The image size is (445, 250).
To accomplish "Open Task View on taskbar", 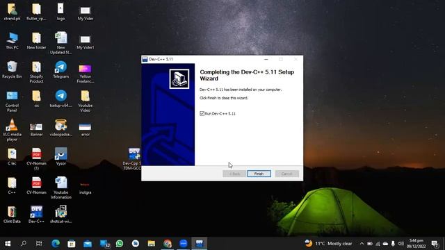I will 39,244.
